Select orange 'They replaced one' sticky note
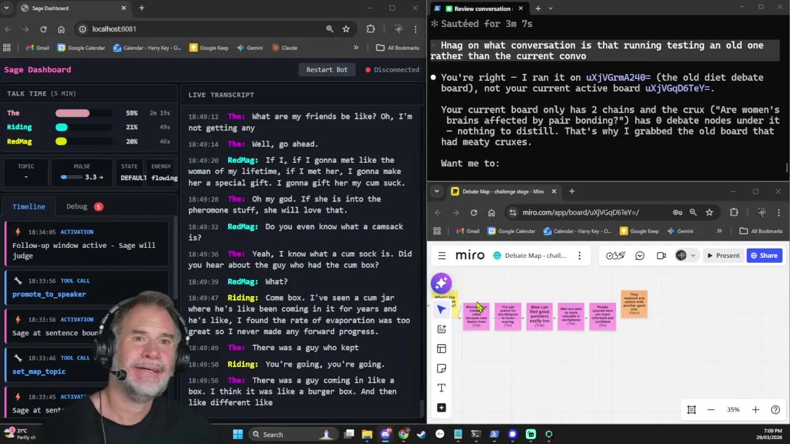 click(634, 304)
